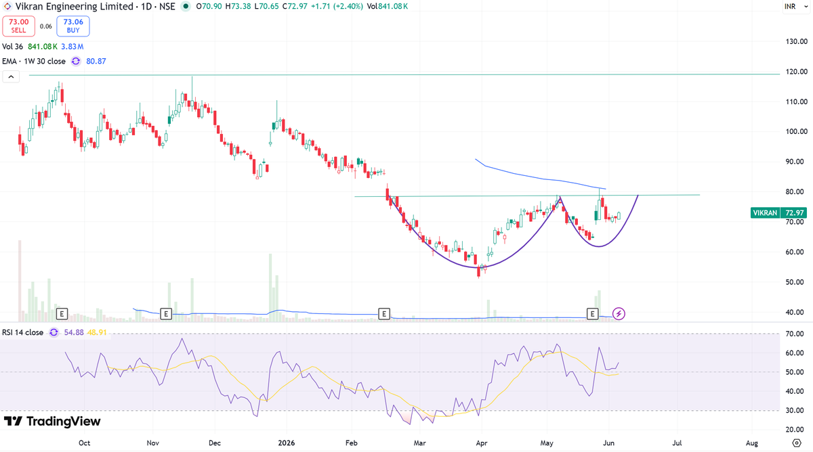Click the green market status dot
Viewport: 813px width, 452px height.
tap(186, 7)
